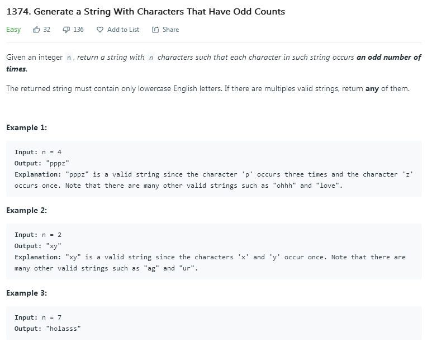Screen dimensions: 432x342
Task: Click the dislike count 136
Action: coord(78,30)
